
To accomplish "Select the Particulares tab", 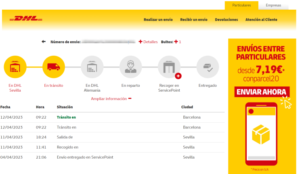I will pos(241,5).
